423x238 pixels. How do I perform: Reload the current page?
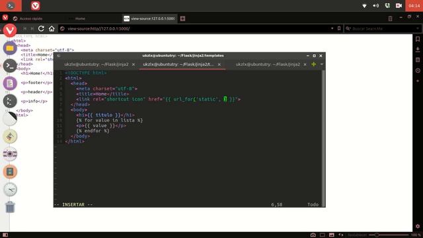pyautogui.click(x=41, y=28)
